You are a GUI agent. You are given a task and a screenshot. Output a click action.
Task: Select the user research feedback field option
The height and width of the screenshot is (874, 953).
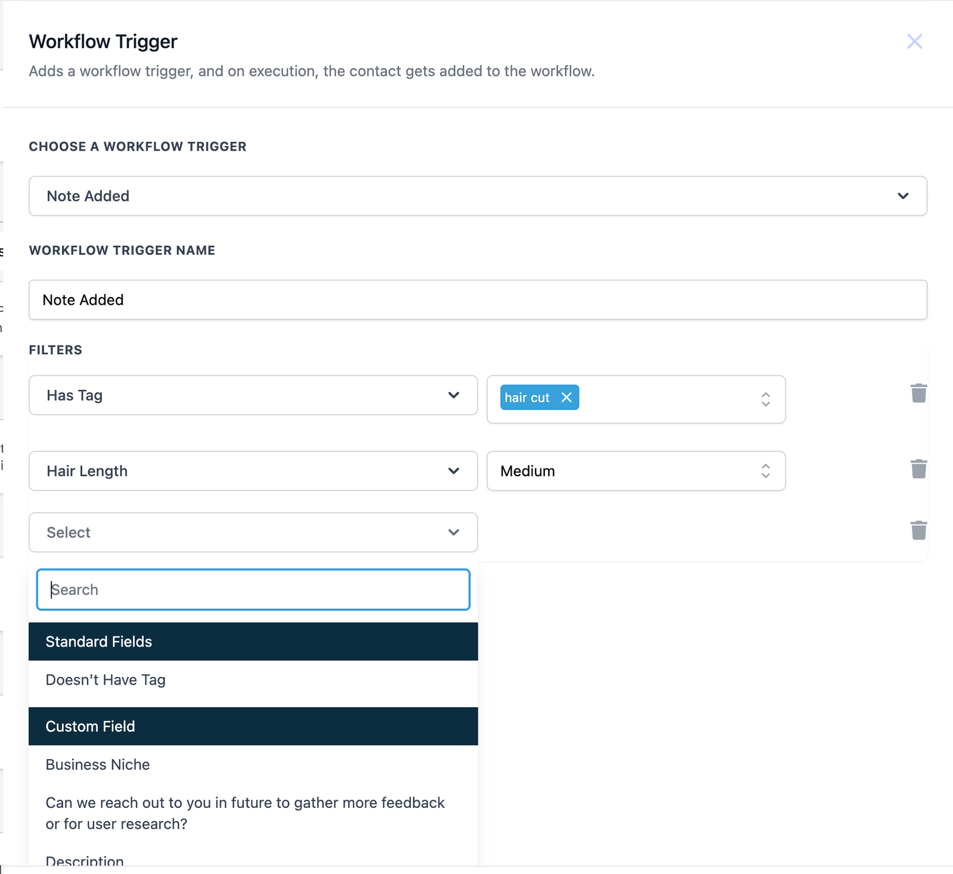(x=245, y=813)
